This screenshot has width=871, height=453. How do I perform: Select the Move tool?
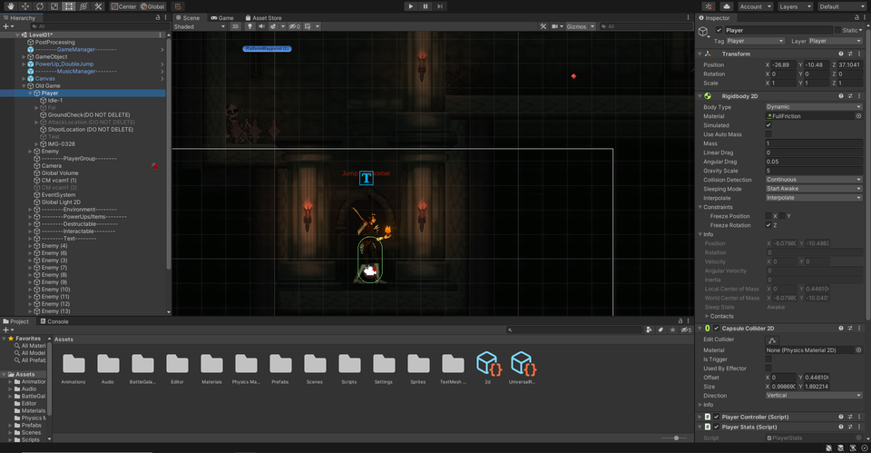point(25,6)
